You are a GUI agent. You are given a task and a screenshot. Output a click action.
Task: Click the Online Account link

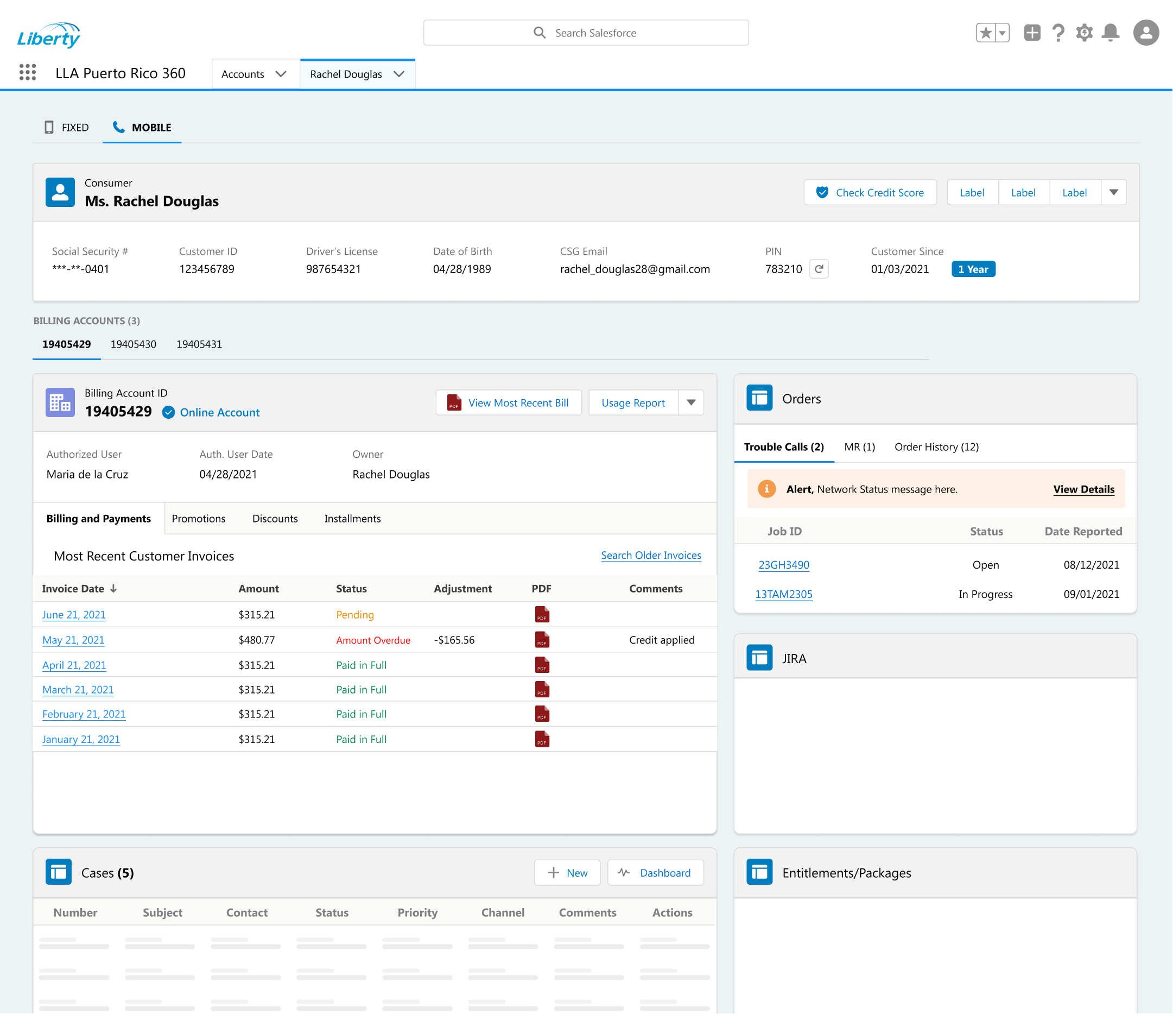220,412
